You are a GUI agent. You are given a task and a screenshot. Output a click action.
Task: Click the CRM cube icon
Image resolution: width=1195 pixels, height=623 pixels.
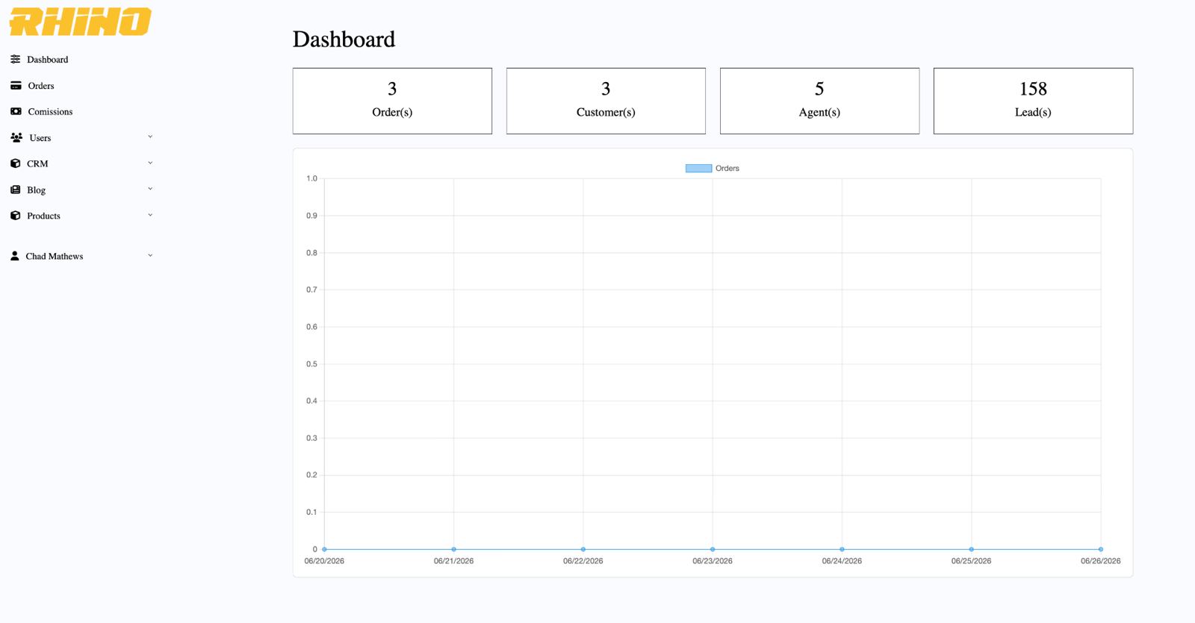tap(15, 163)
